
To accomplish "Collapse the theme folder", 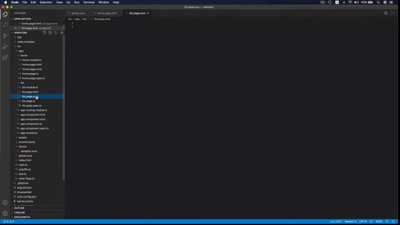I will pos(22,147).
